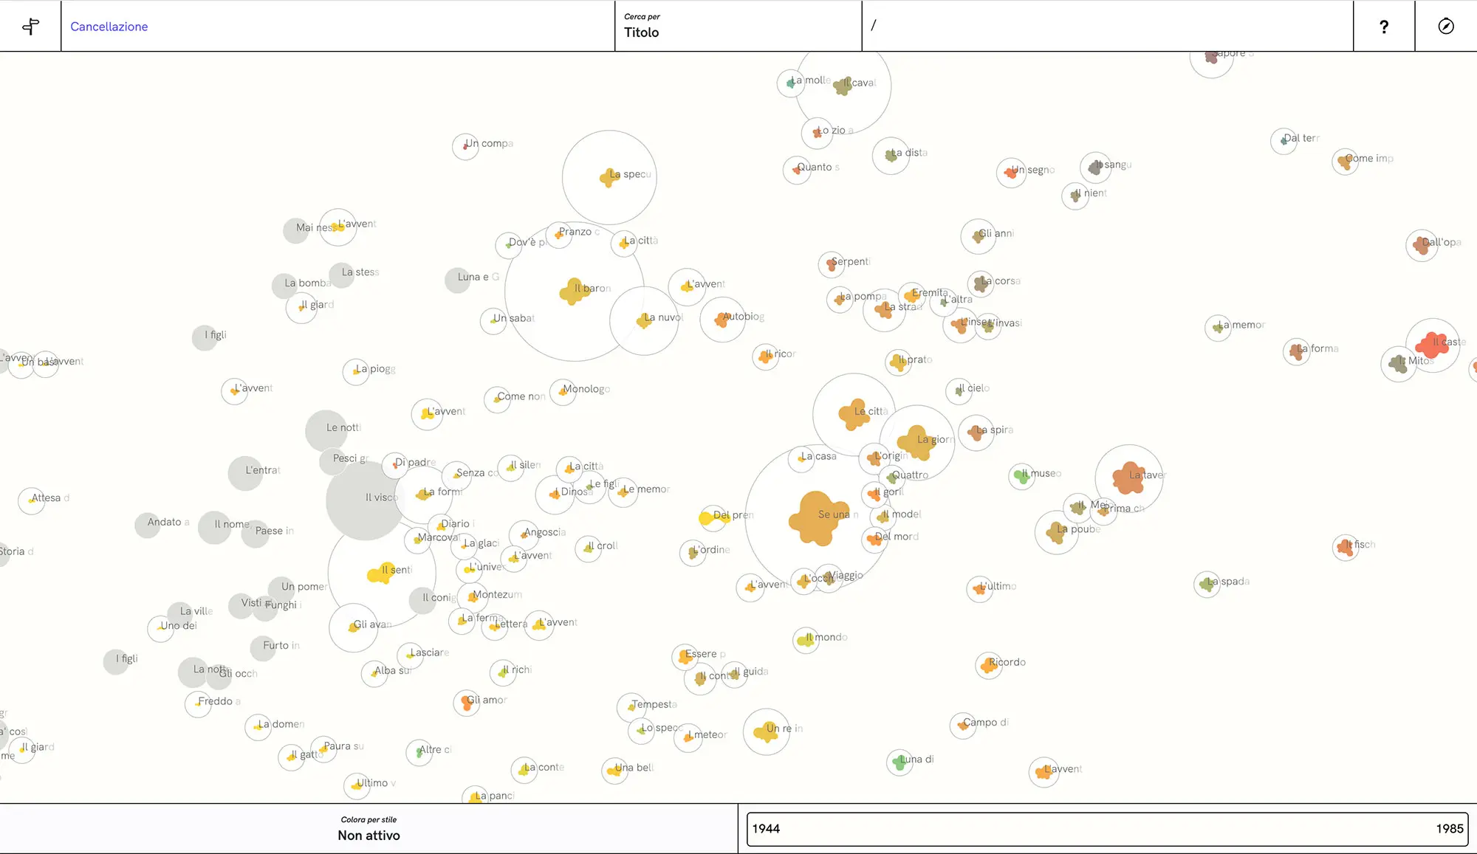Select the green 'Il museo' blob
Image resolution: width=1477 pixels, height=854 pixels.
coord(1021,476)
